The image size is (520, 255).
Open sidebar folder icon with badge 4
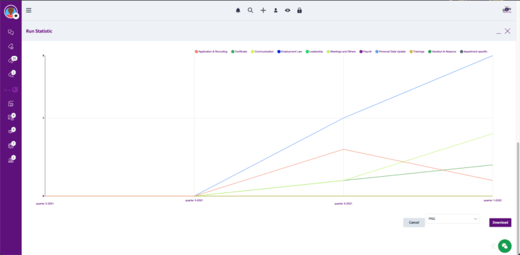(12, 117)
